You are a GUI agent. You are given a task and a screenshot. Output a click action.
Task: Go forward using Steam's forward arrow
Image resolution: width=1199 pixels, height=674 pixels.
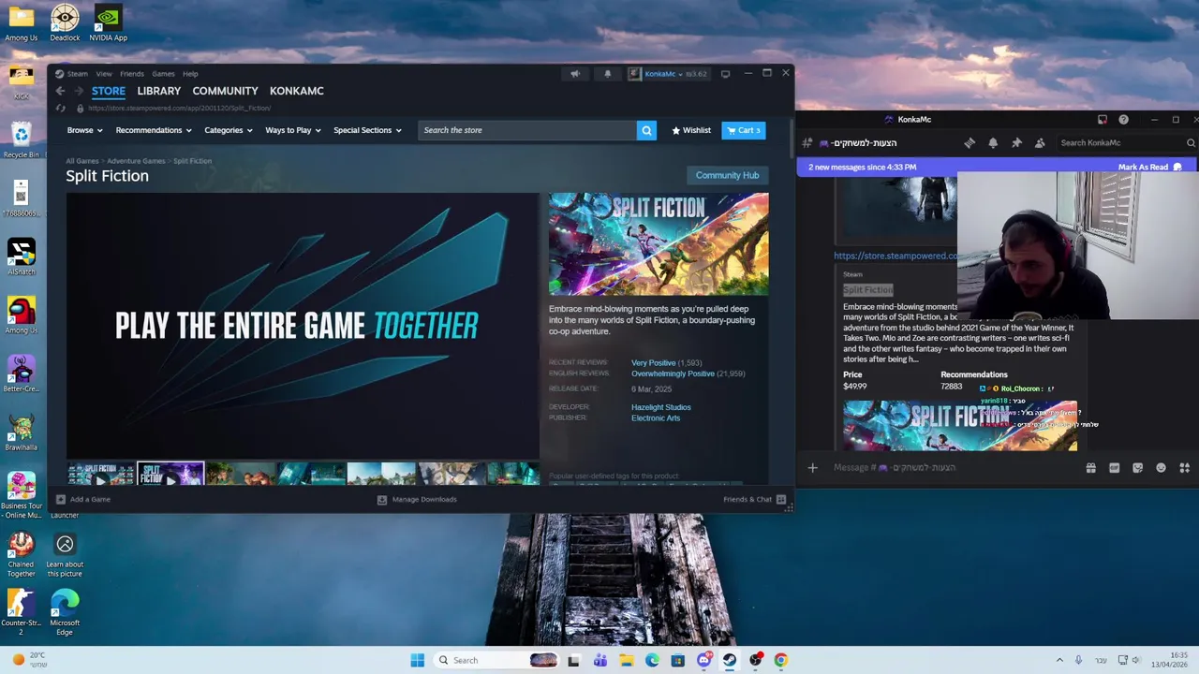tap(78, 91)
